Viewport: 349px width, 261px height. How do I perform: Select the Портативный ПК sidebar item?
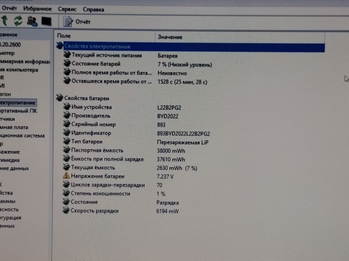click(19, 111)
